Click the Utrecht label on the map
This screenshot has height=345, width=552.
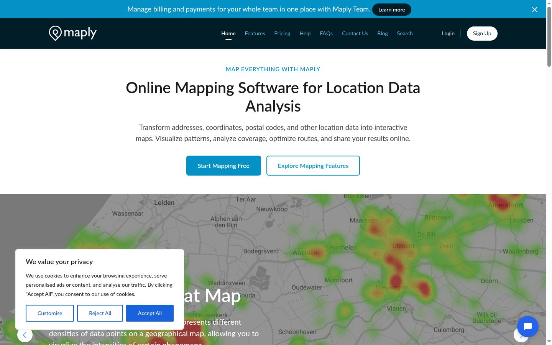[404, 246]
